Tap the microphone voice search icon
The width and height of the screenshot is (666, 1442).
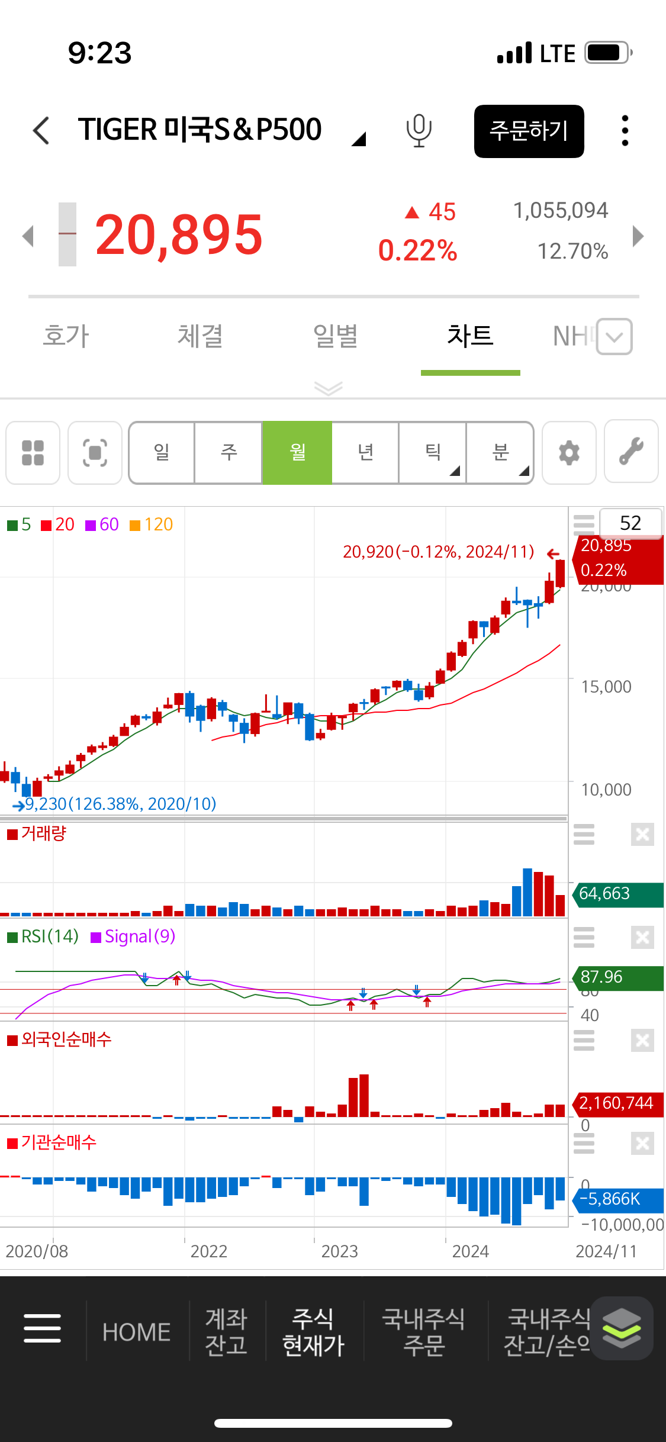[419, 130]
